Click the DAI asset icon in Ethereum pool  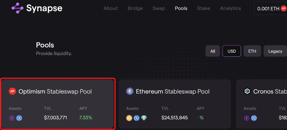129,118
